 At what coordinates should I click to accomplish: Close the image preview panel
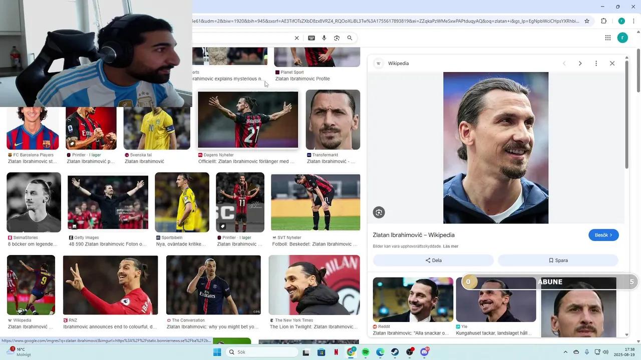coord(612,63)
